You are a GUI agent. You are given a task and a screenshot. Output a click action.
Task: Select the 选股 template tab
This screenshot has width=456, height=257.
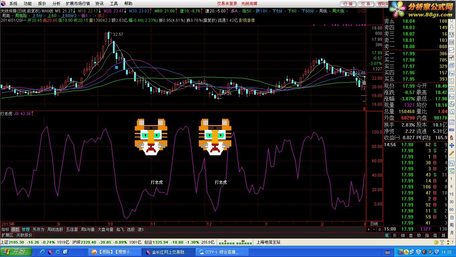point(131,230)
